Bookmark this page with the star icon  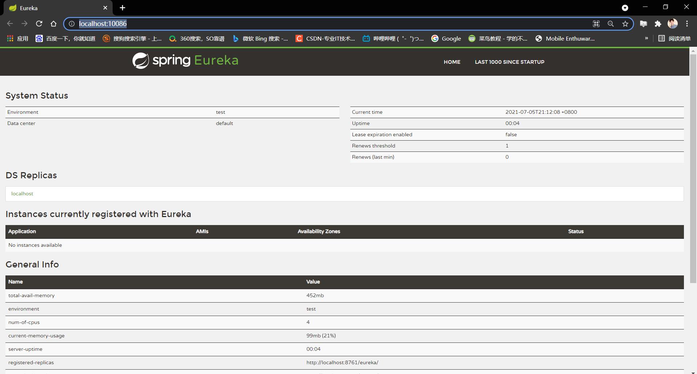[625, 24]
